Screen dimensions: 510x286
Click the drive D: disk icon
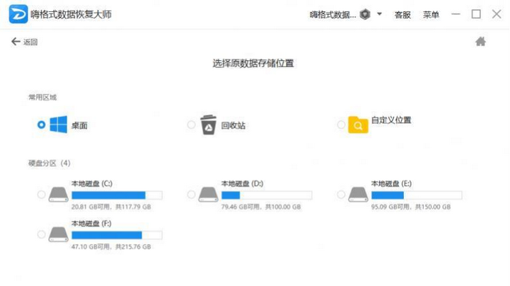click(208, 195)
